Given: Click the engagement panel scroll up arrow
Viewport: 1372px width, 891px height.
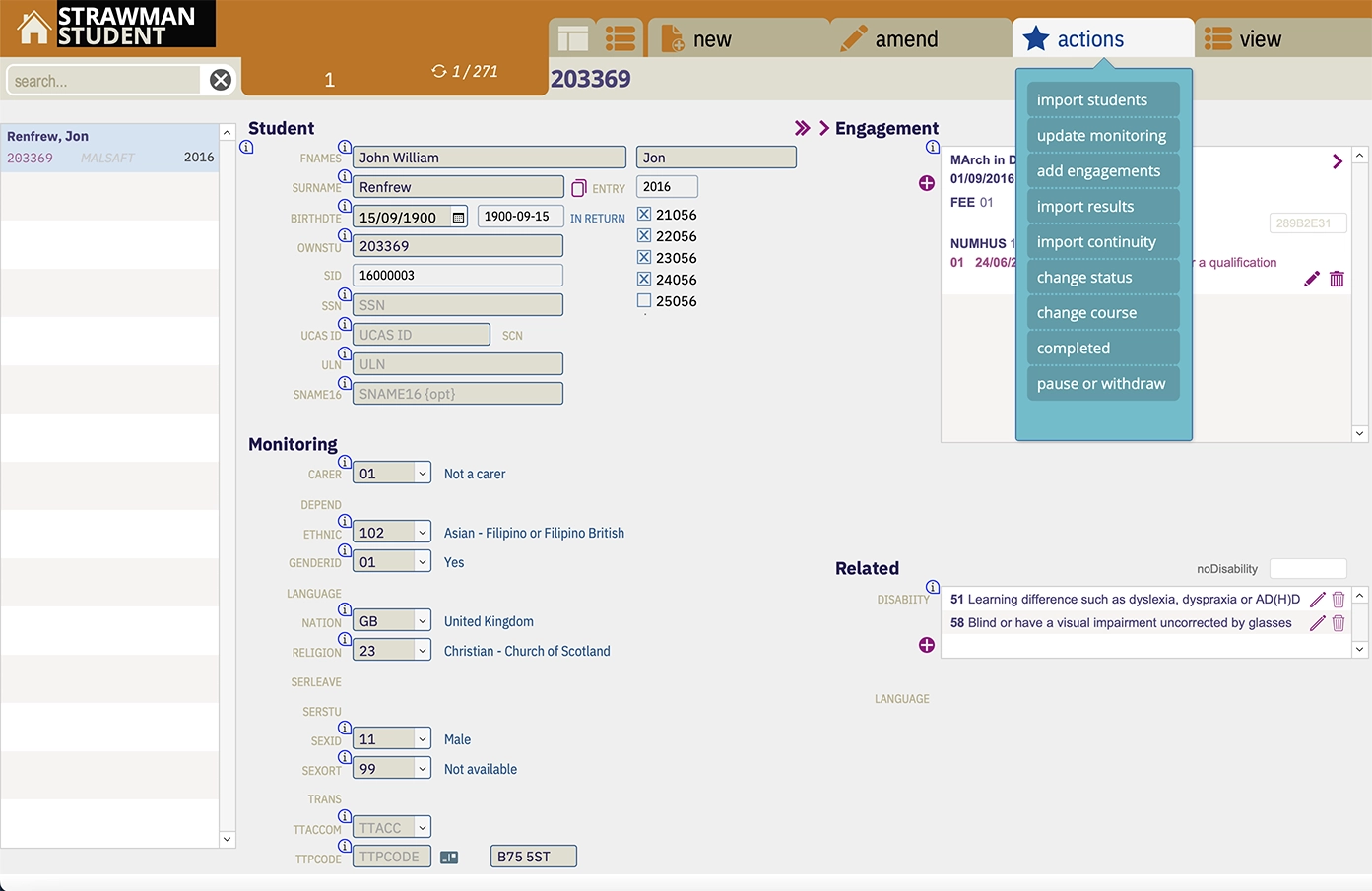Looking at the screenshot, I should point(1359,156).
